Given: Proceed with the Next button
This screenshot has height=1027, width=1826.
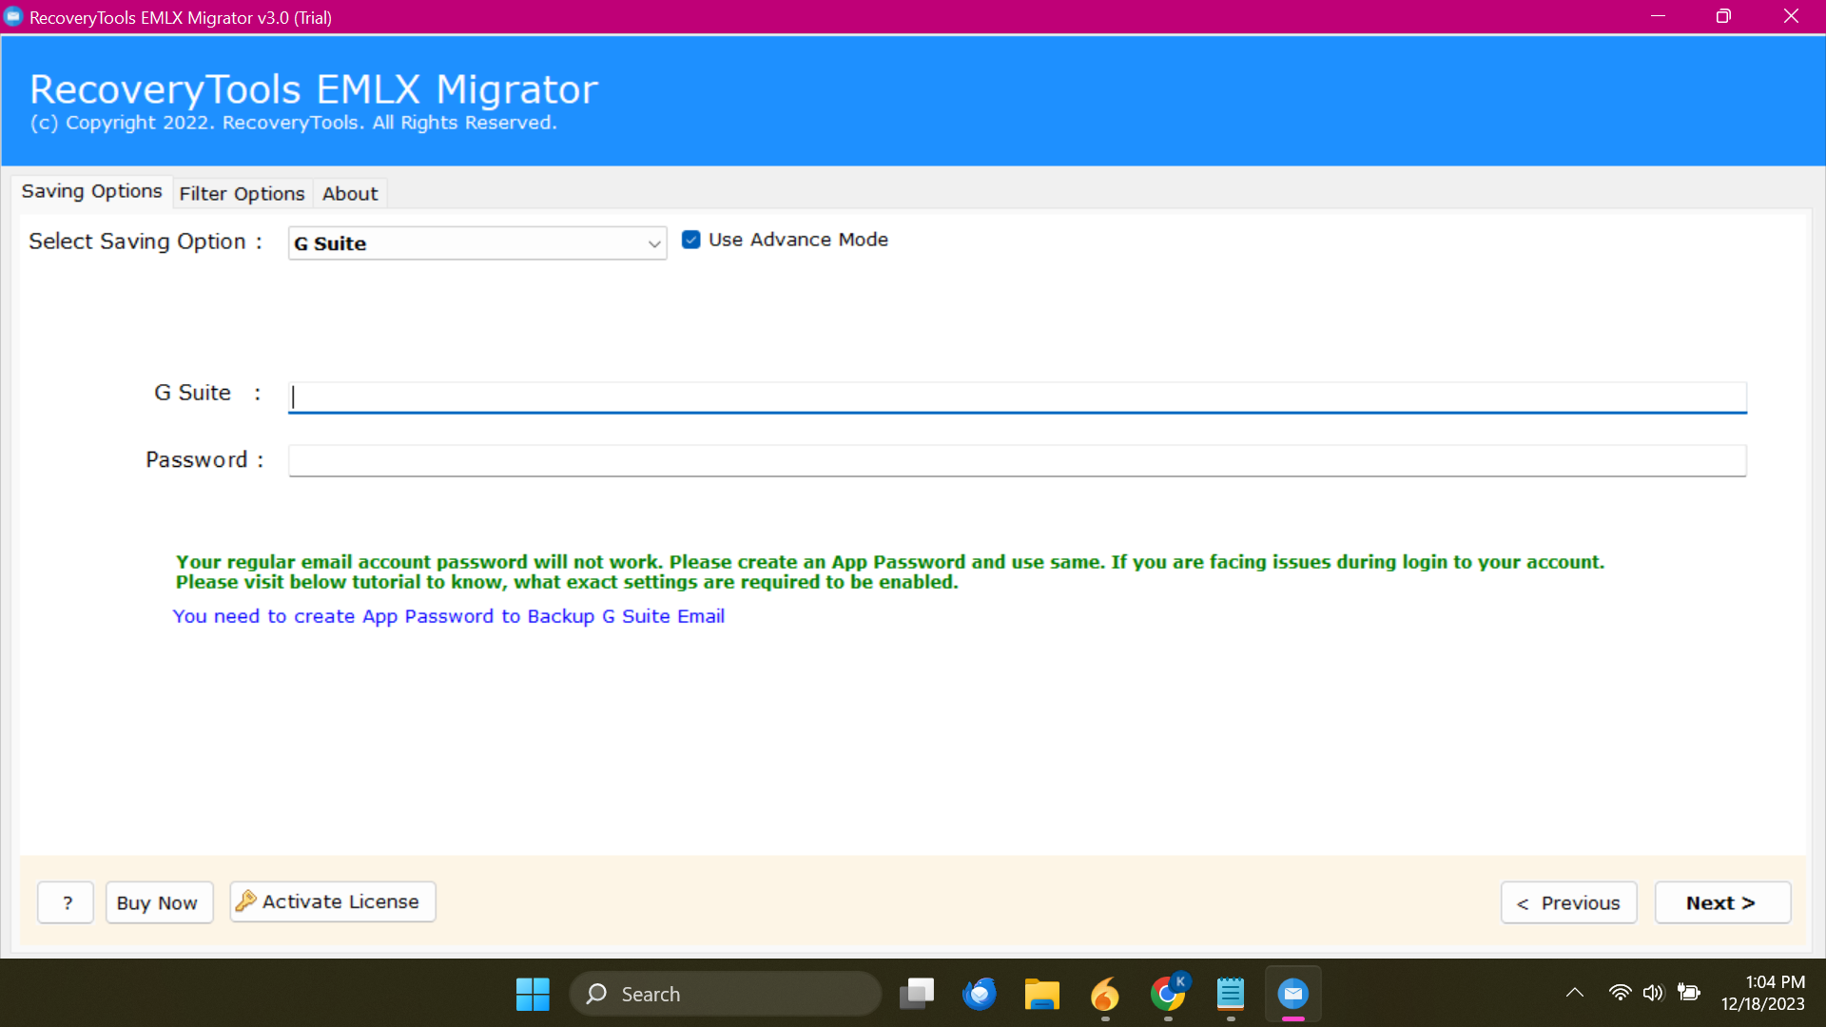Looking at the screenshot, I should [1722, 902].
